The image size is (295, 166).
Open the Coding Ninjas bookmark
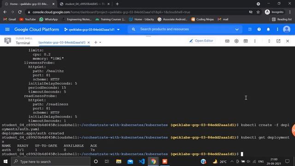coord(202,19)
